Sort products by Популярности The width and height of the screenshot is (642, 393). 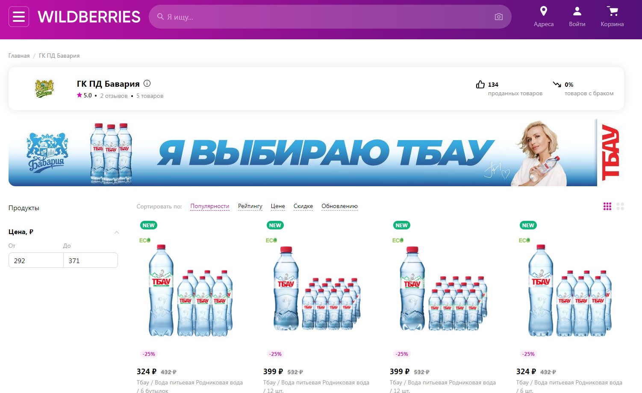coord(210,206)
